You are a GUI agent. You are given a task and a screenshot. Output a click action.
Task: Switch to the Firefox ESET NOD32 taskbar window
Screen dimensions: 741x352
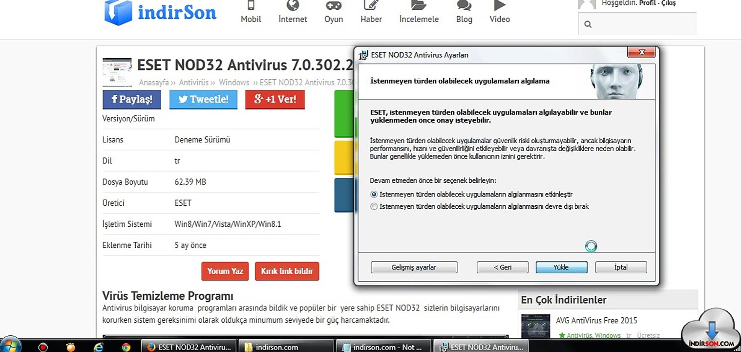pyautogui.click(x=189, y=347)
